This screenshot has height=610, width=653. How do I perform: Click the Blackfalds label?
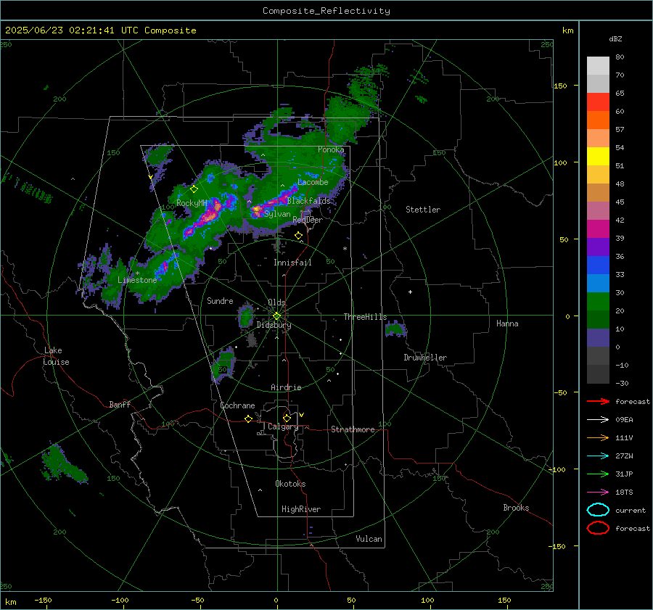(x=308, y=201)
